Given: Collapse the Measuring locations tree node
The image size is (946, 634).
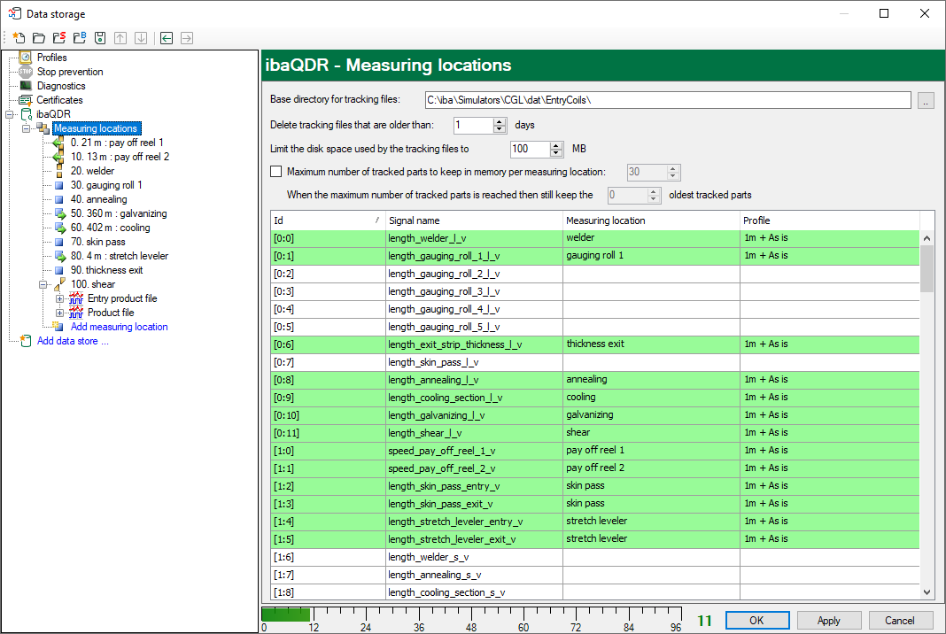Looking at the screenshot, I should click(26, 128).
